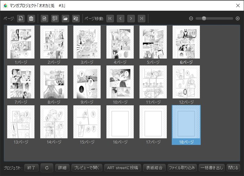Image resolution: width=244 pixels, height=176 pixels.
Task: Go to previous page arrow
Action: [120, 19]
